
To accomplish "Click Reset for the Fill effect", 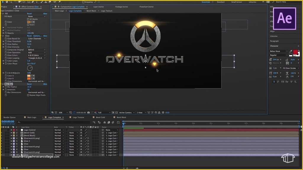I will click(29, 14).
